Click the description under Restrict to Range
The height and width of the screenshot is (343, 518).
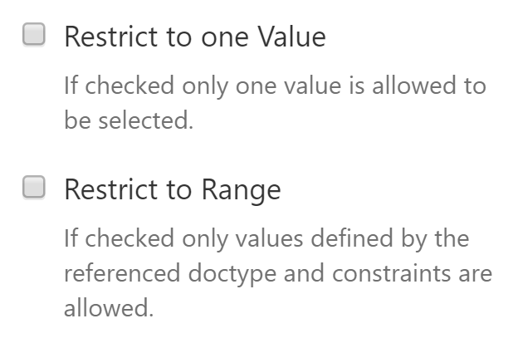coord(277,273)
